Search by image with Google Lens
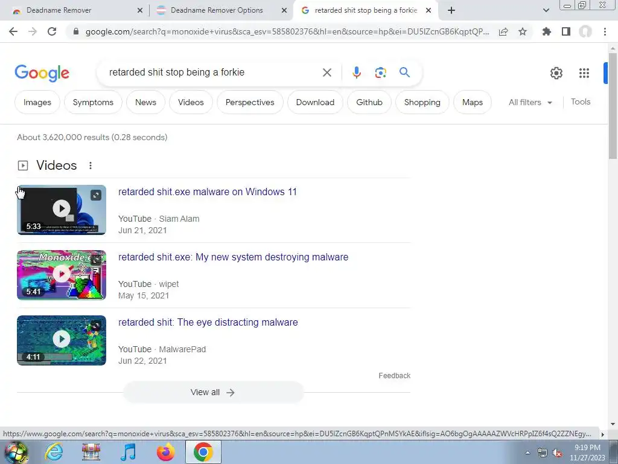 coord(380,72)
